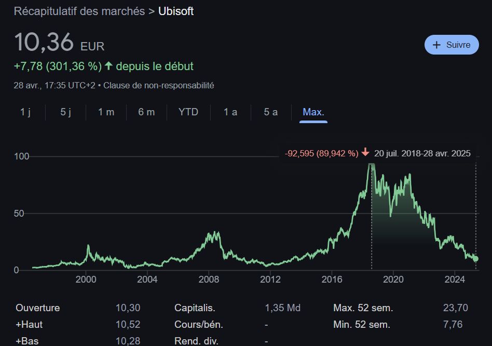This screenshot has height=346, width=492.
Task: Click the 100 y-axis label
Action: pos(21,156)
